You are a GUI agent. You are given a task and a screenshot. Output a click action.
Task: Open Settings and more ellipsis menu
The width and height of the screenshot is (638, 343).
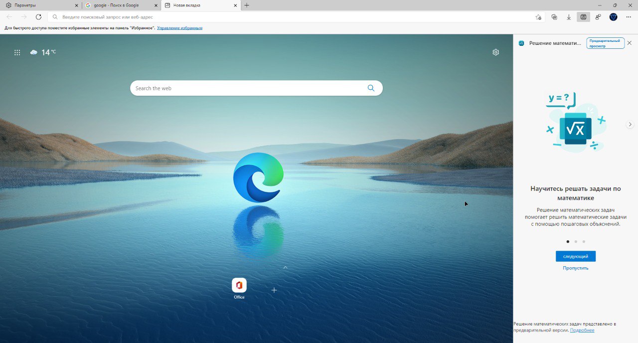click(628, 17)
